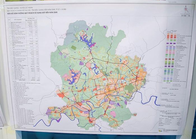
Task: Click the pink circular zone in south
Action: [113, 114]
